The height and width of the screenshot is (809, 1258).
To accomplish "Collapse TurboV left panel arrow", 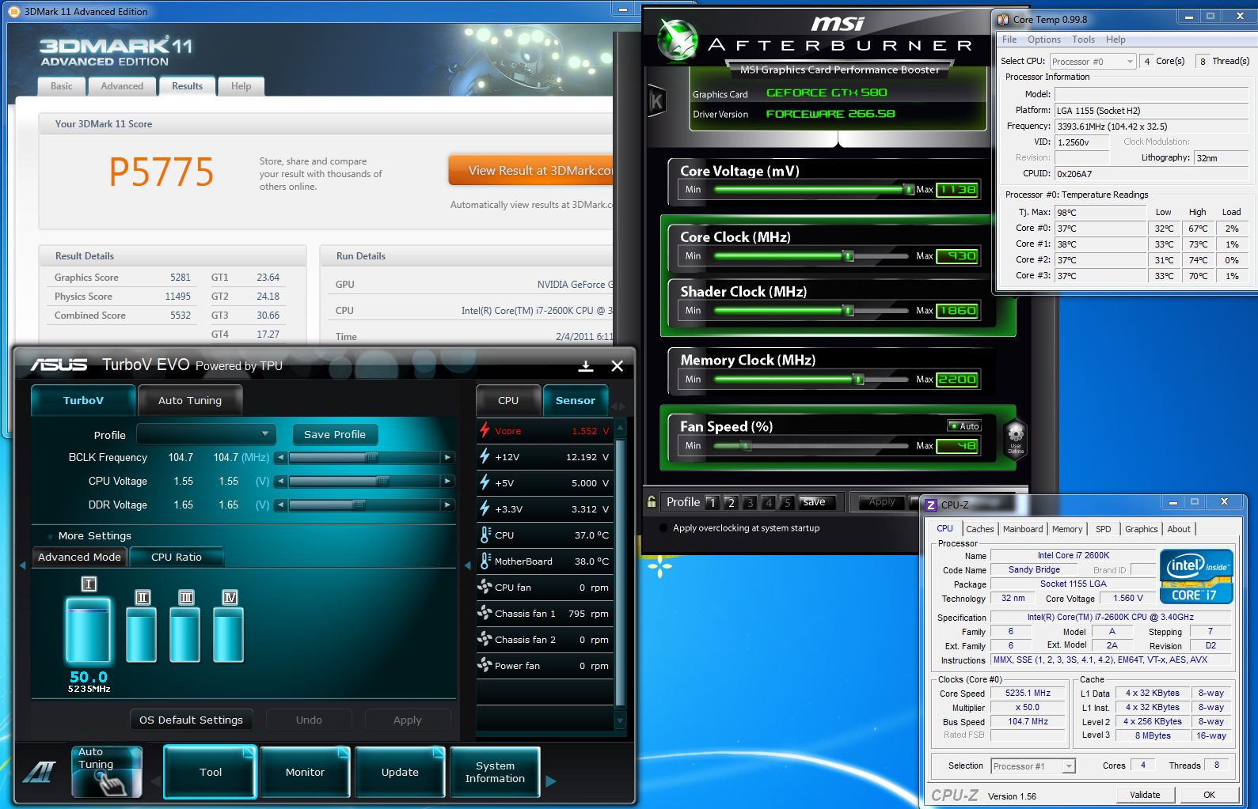I will [22, 565].
